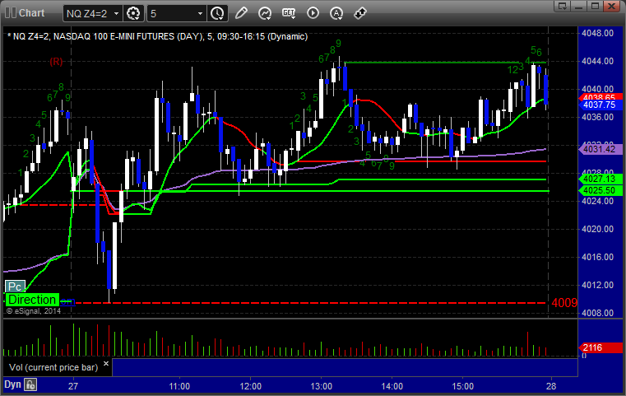Click the green Direction label

pos(32,300)
